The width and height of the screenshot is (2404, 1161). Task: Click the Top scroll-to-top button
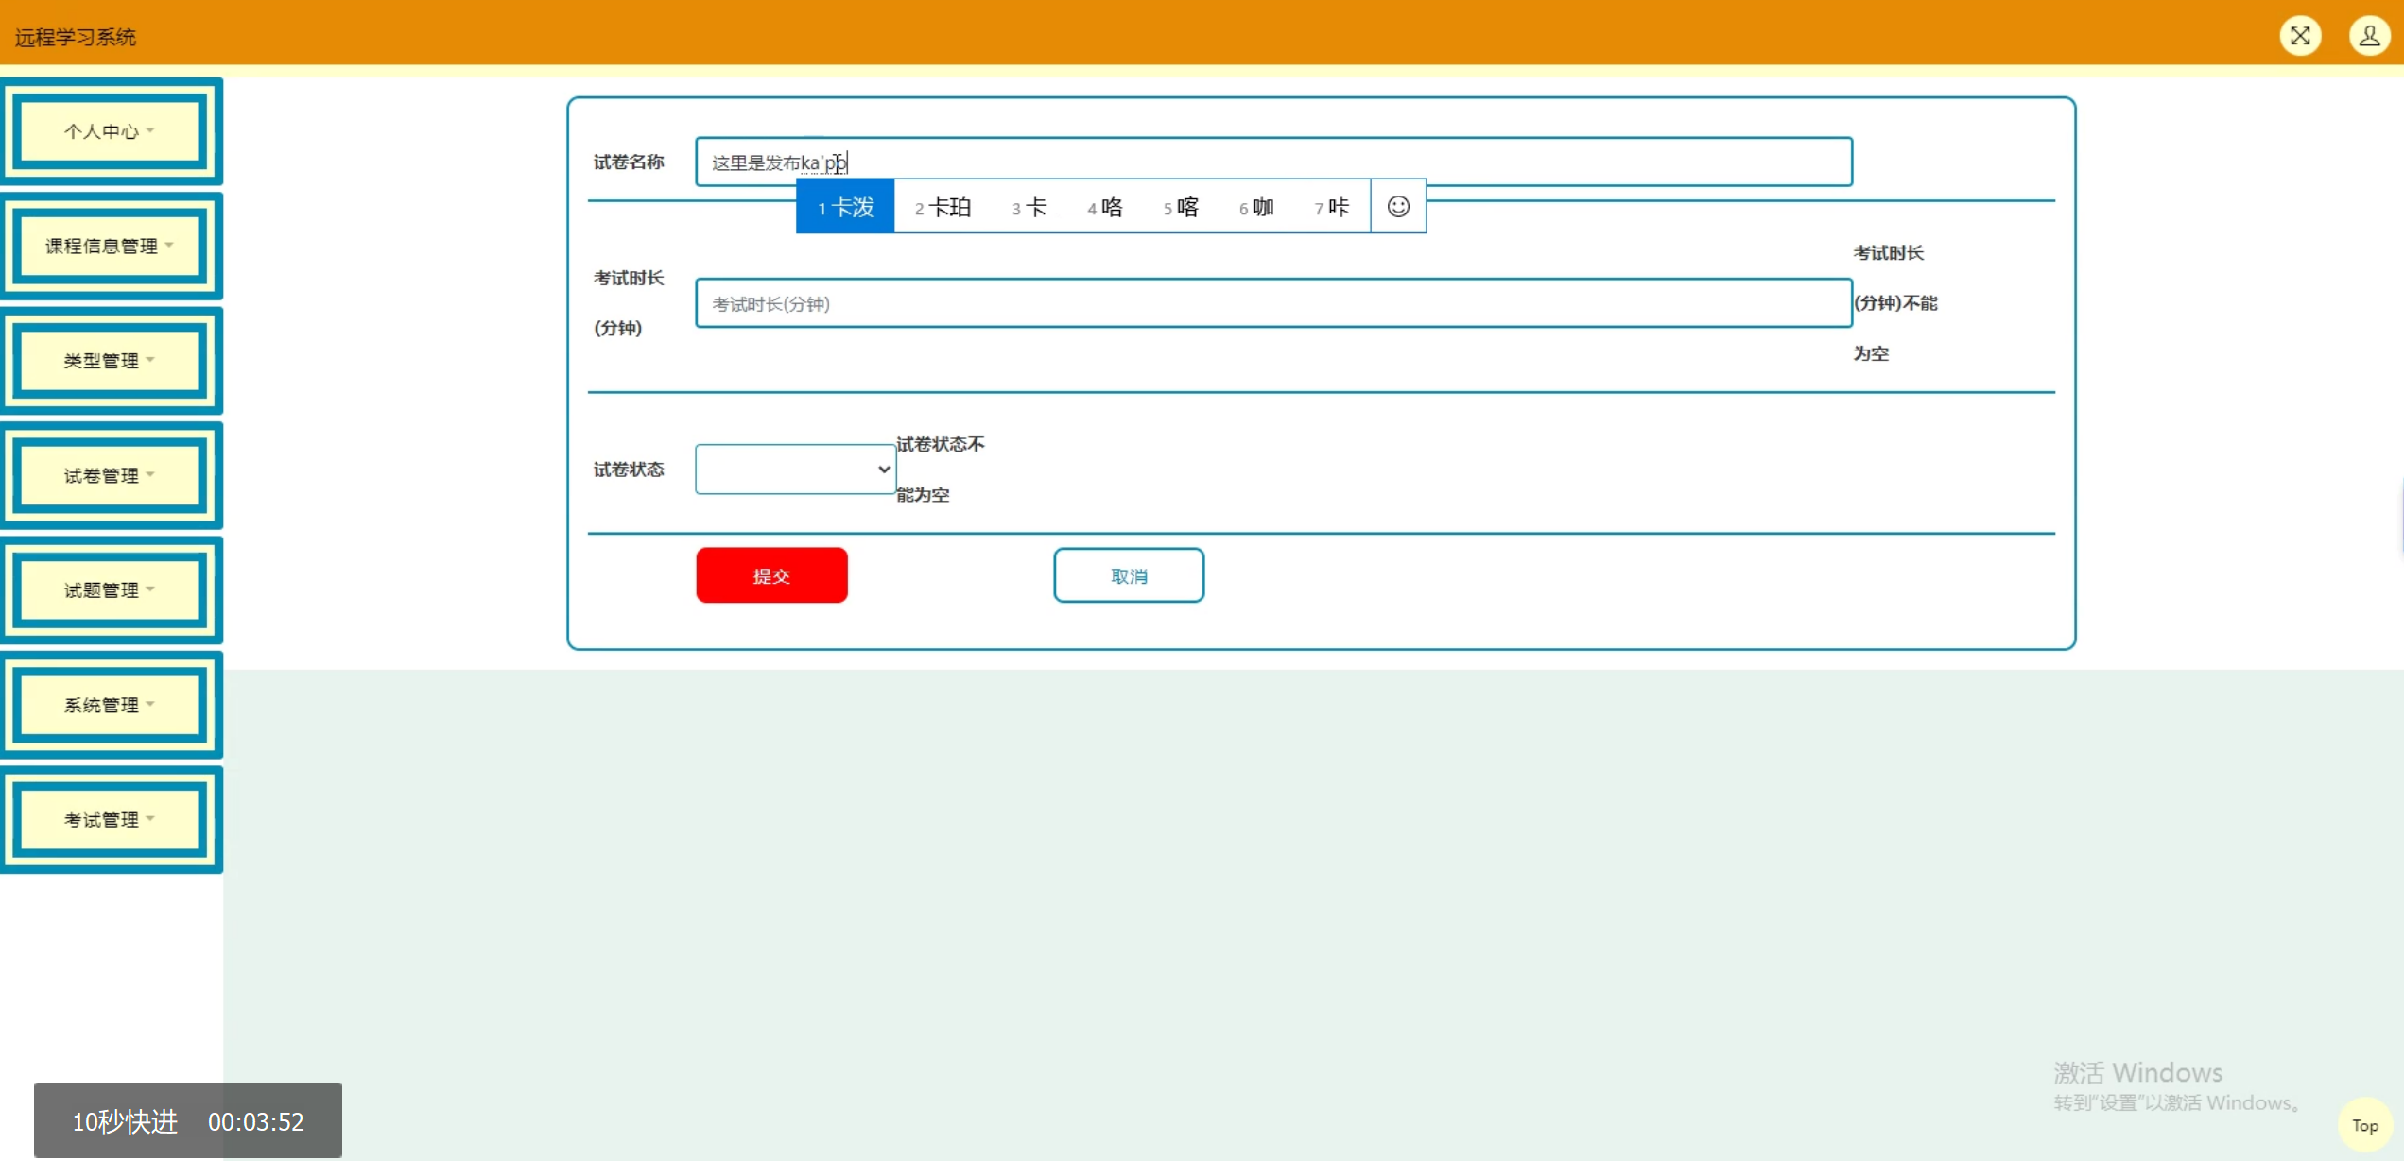(x=2364, y=1125)
